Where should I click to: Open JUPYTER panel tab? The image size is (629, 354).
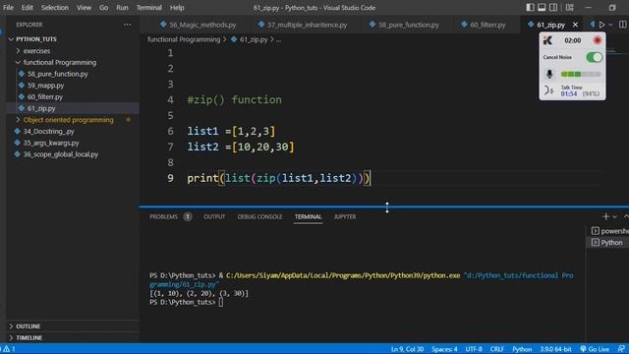coord(345,216)
